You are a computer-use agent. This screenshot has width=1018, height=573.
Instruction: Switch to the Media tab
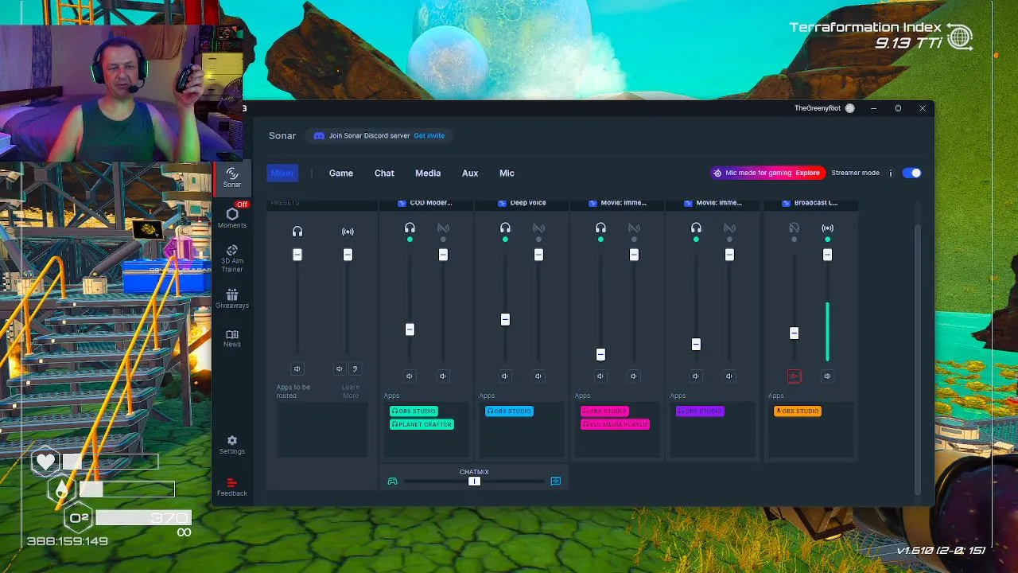coord(428,173)
